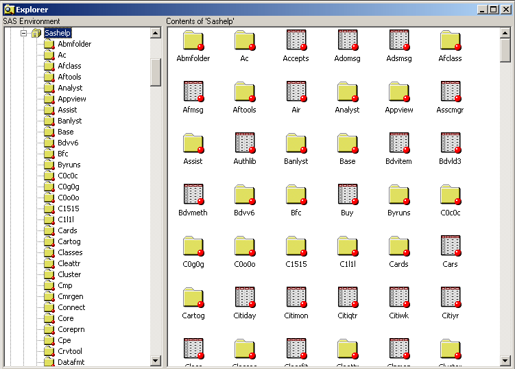Viewport: 515px width, 369px height.
Task: Click the Aftools label in contents pane
Action: 244,110
